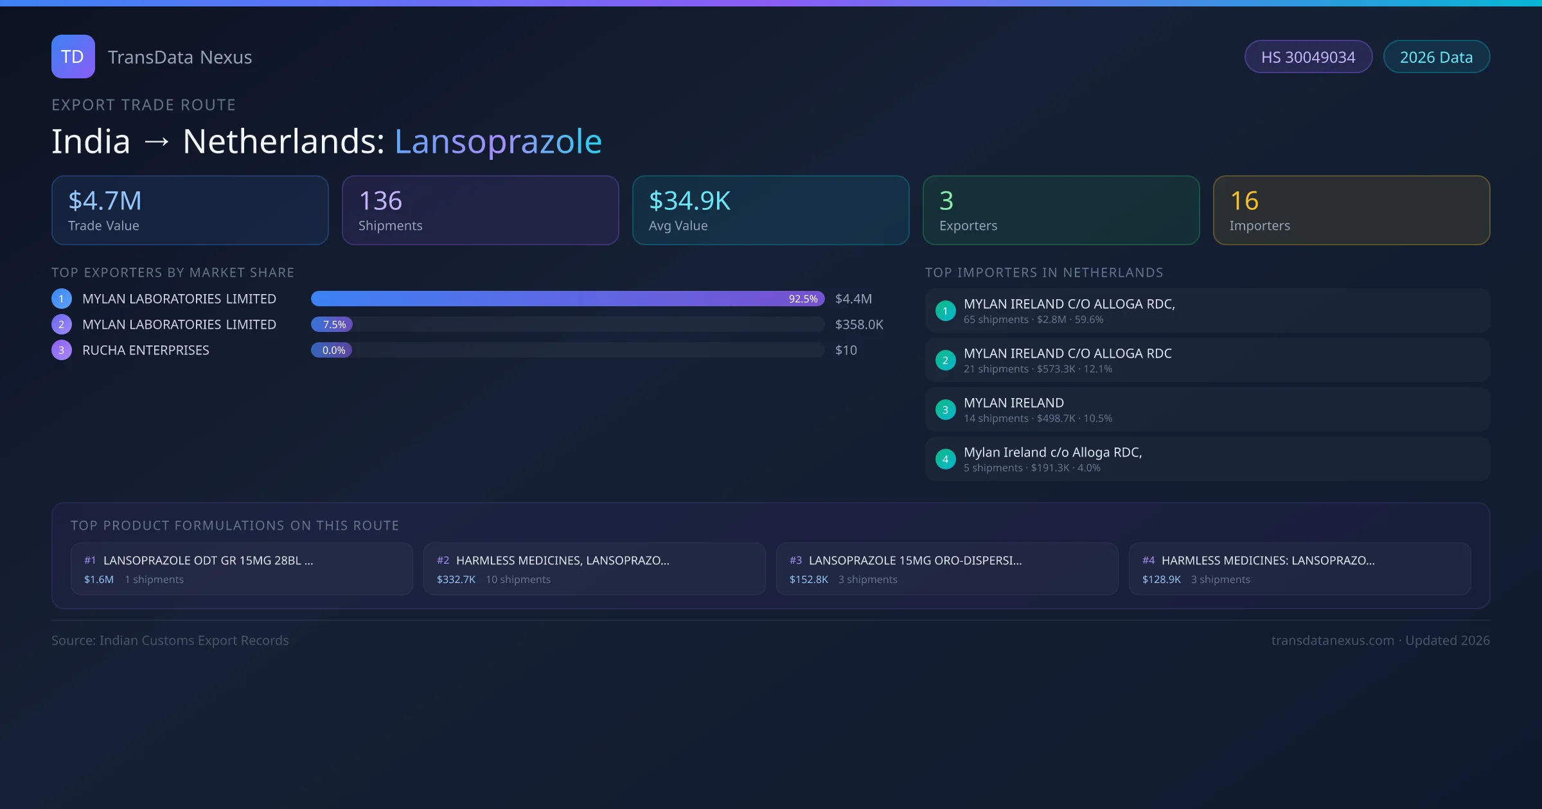Screen dimensions: 1542x809
Task: Open the 16 Importers stat card
Action: click(x=1351, y=210)
